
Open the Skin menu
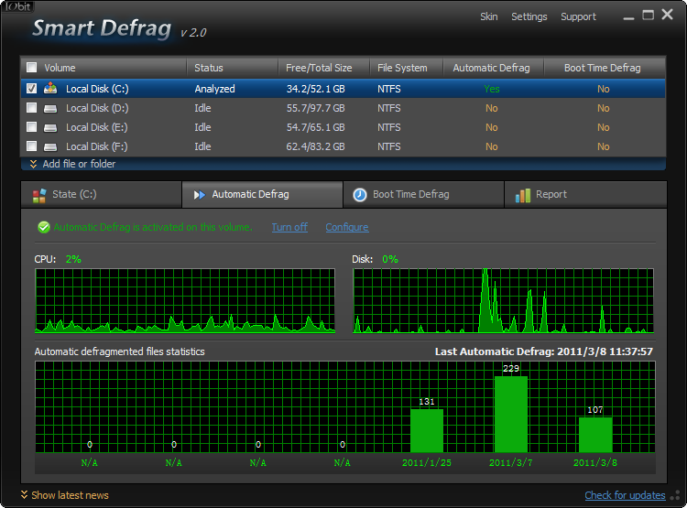489,16
